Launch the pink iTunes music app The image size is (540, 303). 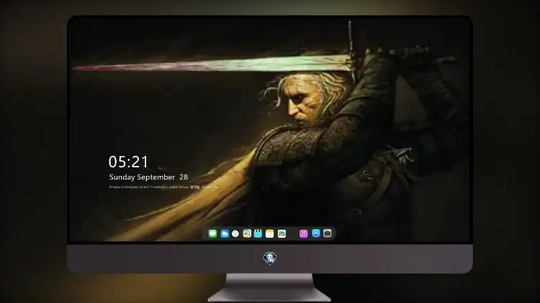click(x=303, y=233)
